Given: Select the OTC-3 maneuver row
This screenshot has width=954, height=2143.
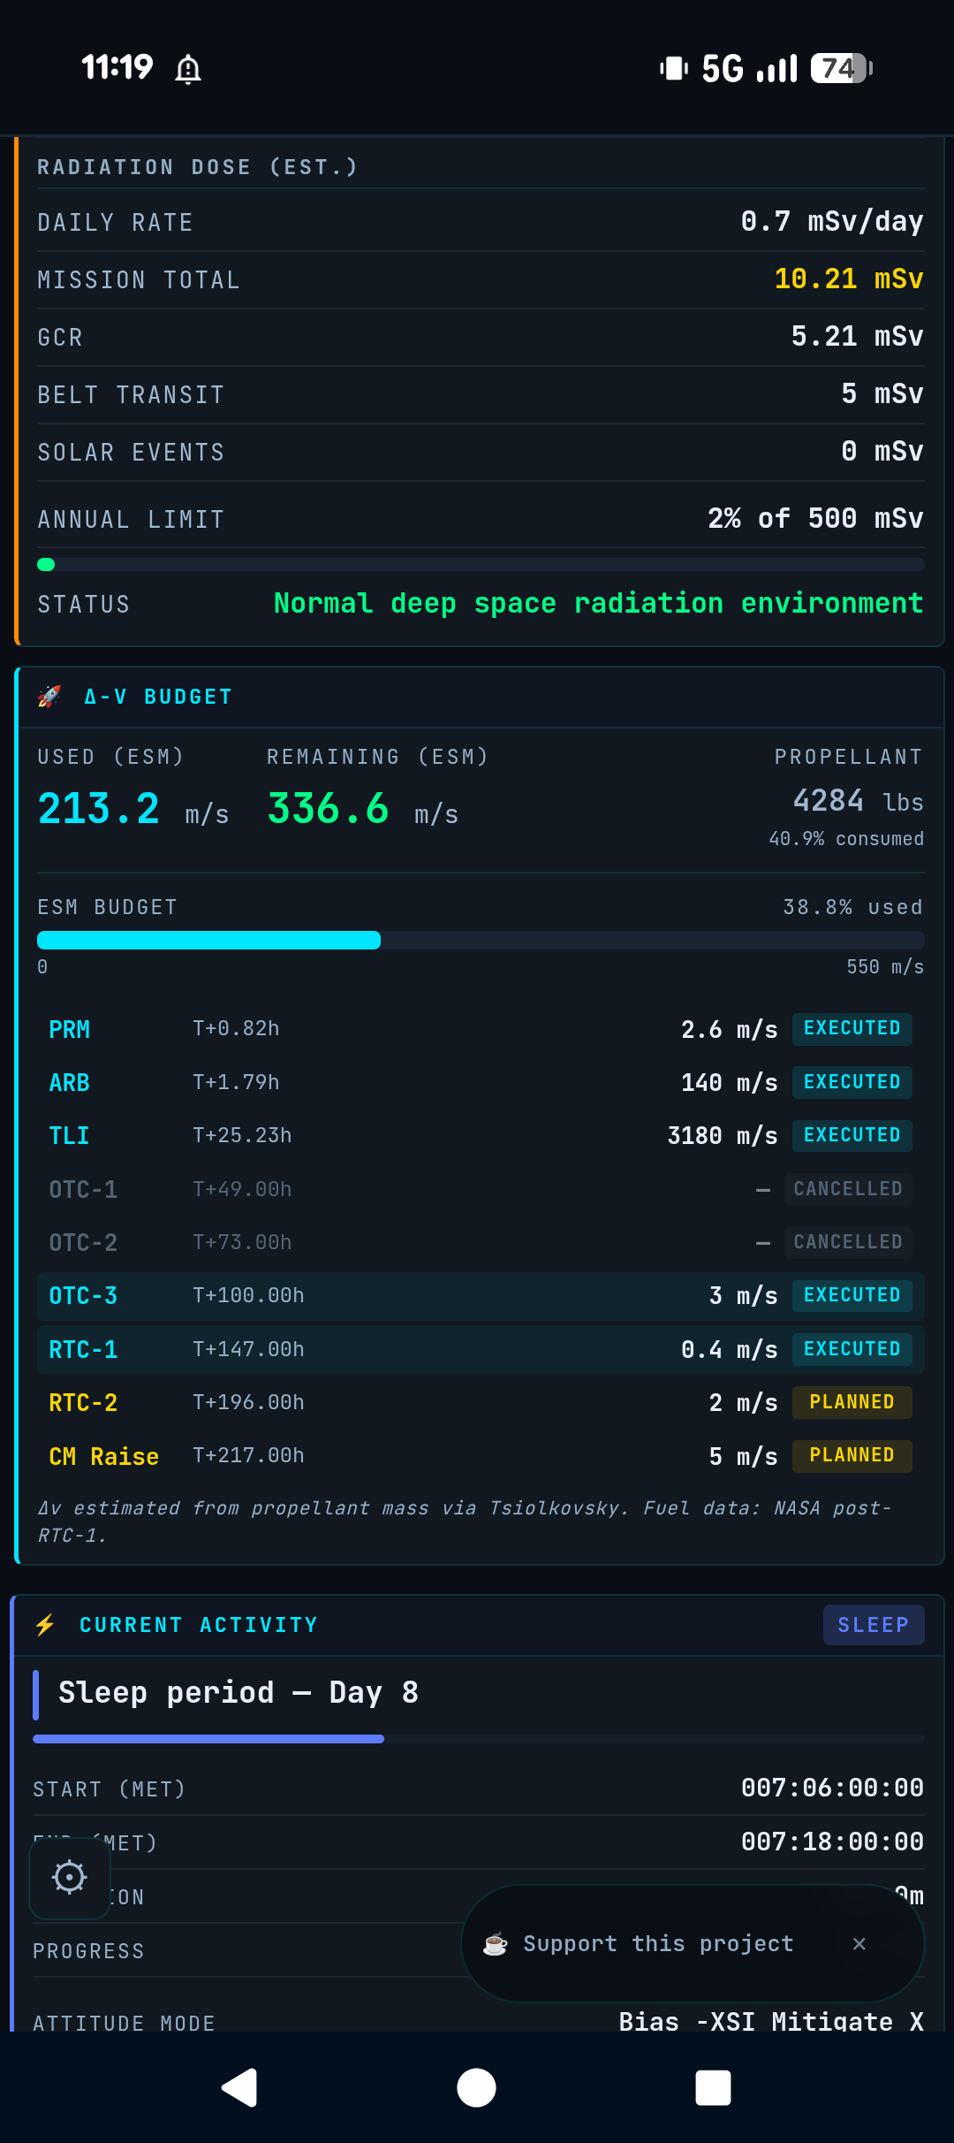Looking at the screenshot, I should coord(481,1296).
